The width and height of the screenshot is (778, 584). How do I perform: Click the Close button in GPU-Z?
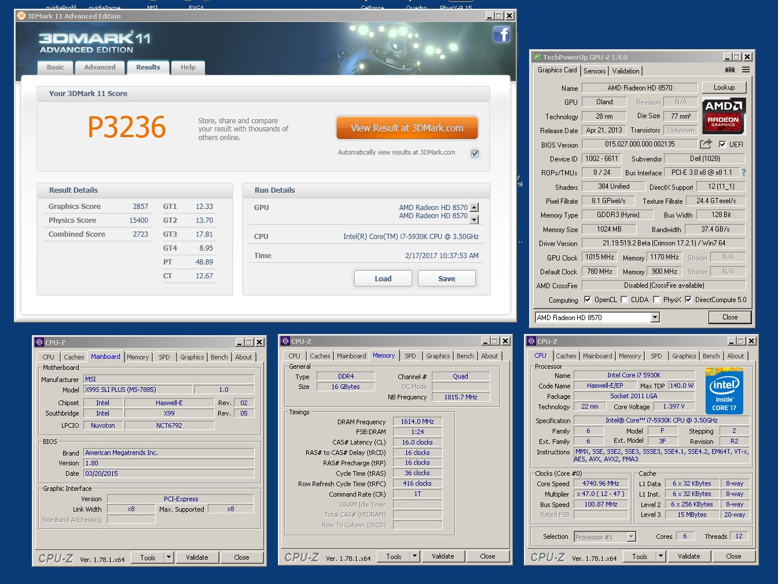[x=730, y=317]
